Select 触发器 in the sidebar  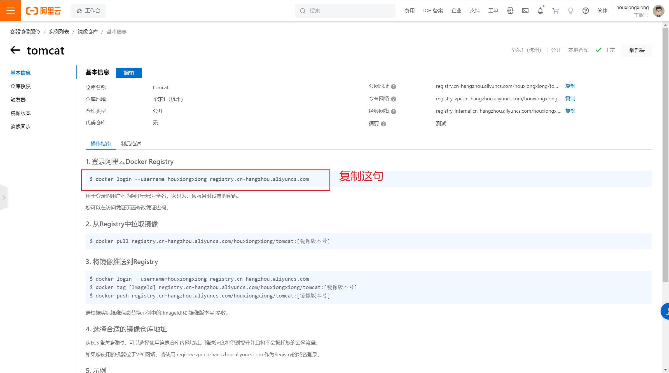click(x=18, y=100)
